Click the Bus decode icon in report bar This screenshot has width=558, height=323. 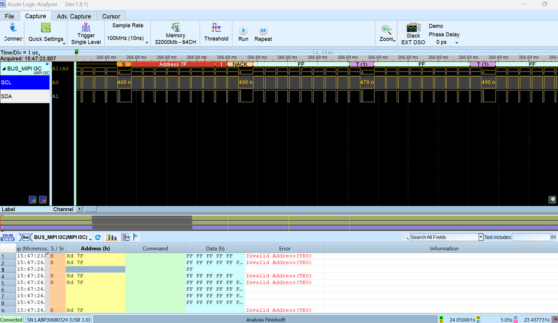25,237
